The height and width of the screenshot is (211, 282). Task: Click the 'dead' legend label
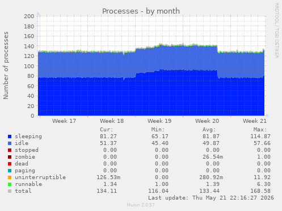point(22,164)
